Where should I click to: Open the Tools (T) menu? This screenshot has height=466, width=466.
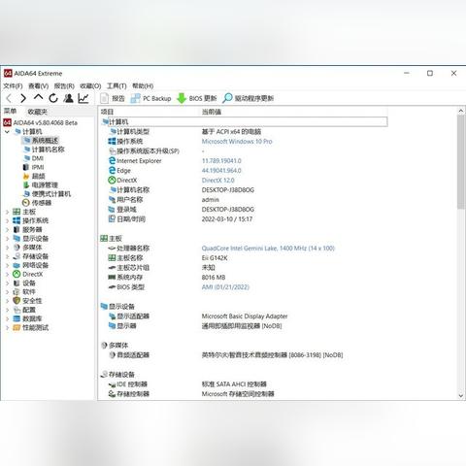(x=116, y=85)
